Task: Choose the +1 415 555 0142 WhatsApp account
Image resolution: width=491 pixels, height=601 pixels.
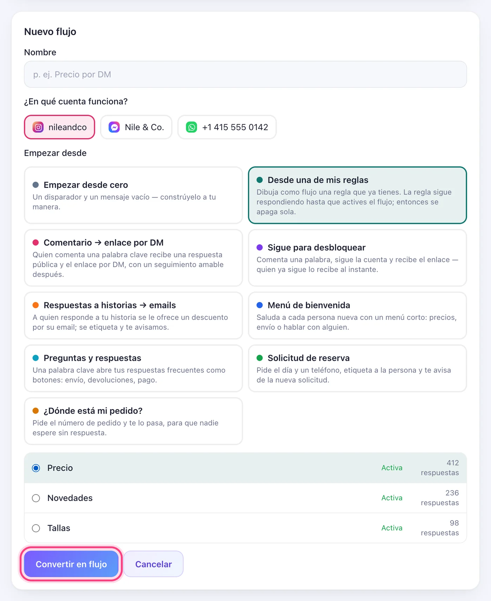Action: click(x=227, y=127)
